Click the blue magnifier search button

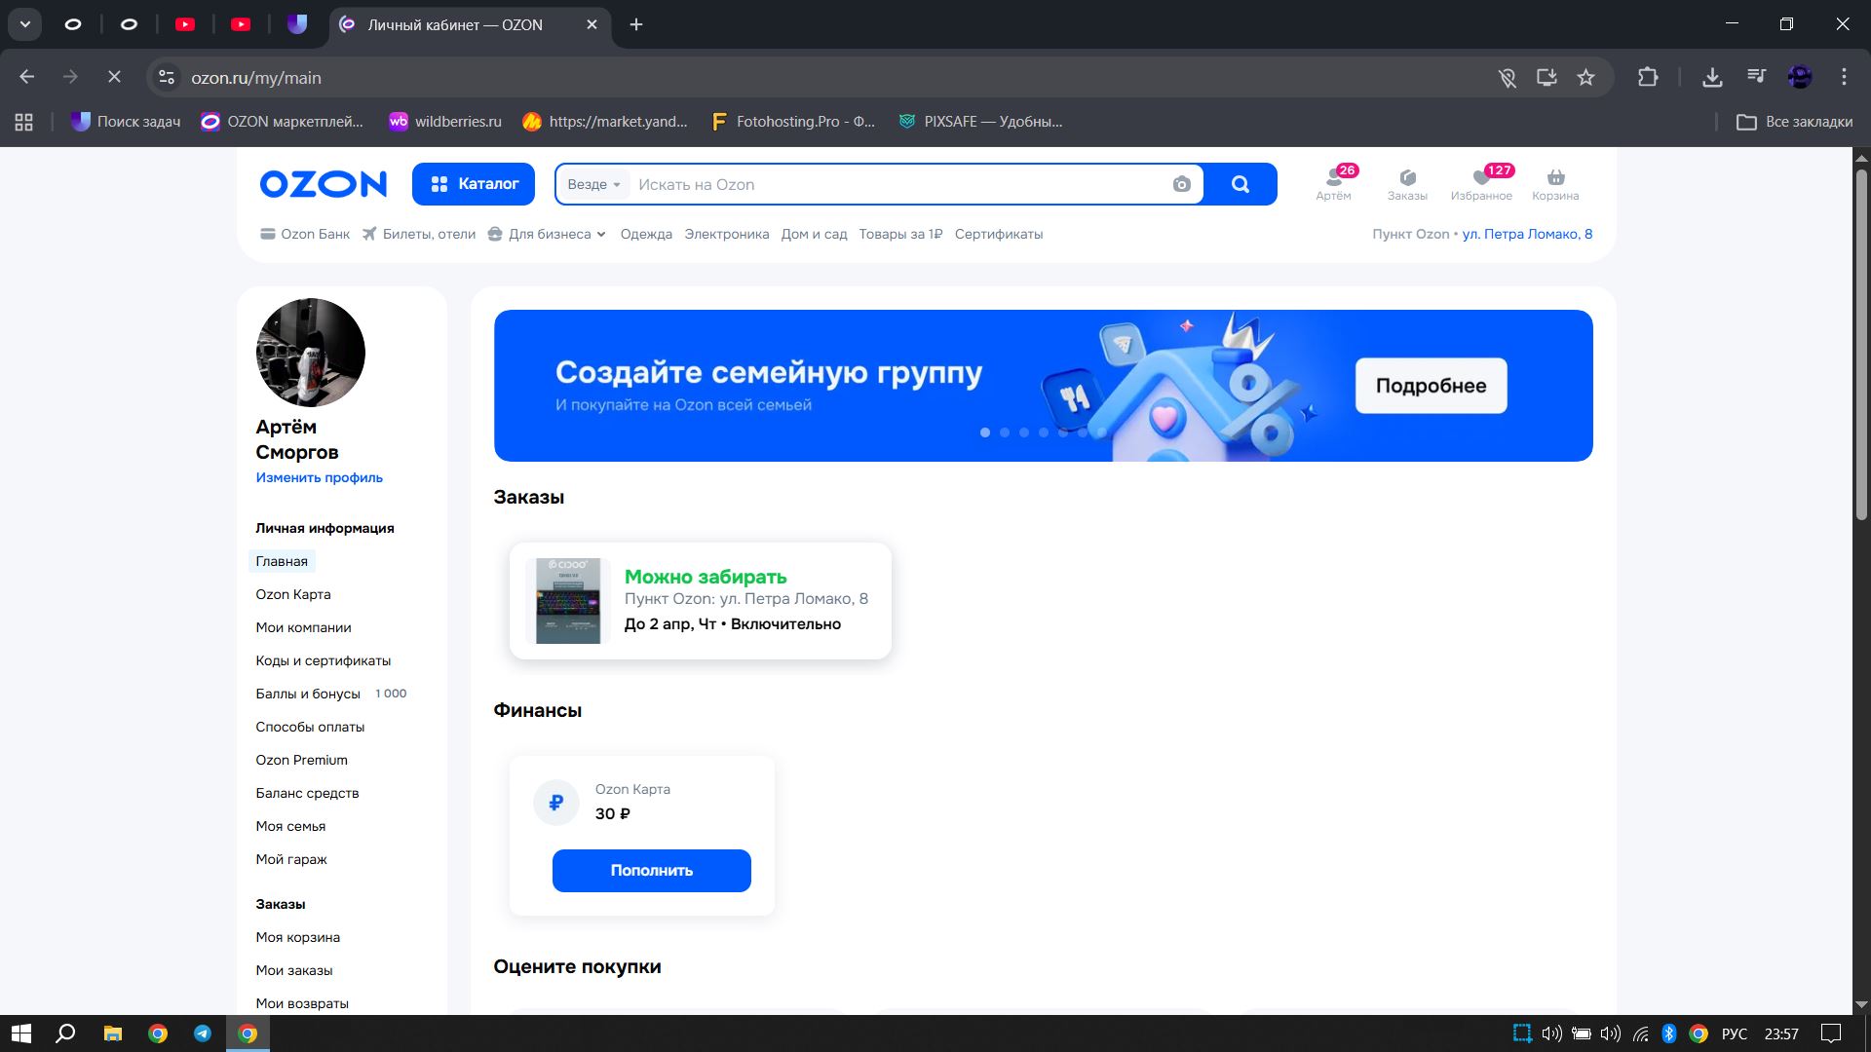[1240, 184]
